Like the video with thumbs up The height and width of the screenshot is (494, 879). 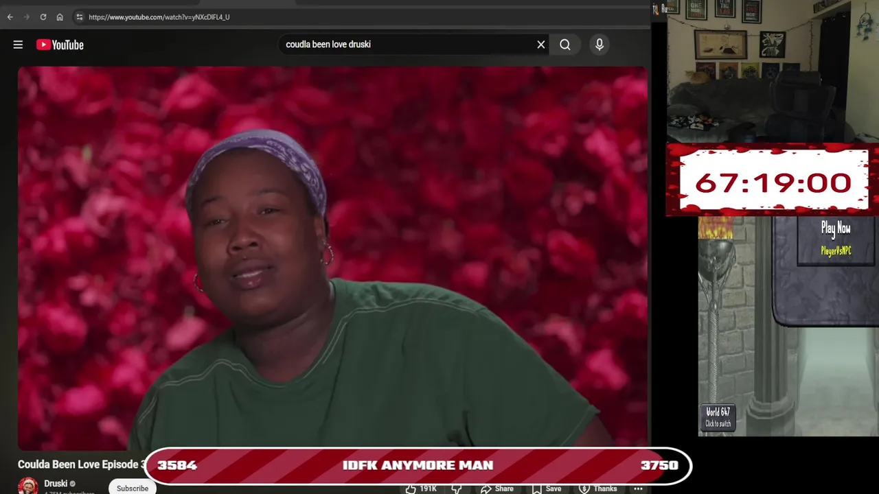pos(421,489)
